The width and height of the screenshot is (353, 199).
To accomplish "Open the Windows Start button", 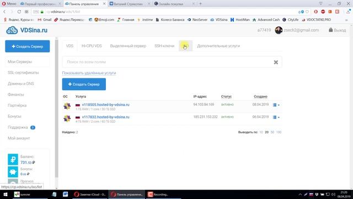I will (x=5, y=195).
